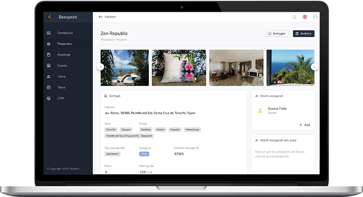Image resolution: width=363 pixels, height=197 pixels.
Task: Open the user profile avatar
Action: click(315, 17)
